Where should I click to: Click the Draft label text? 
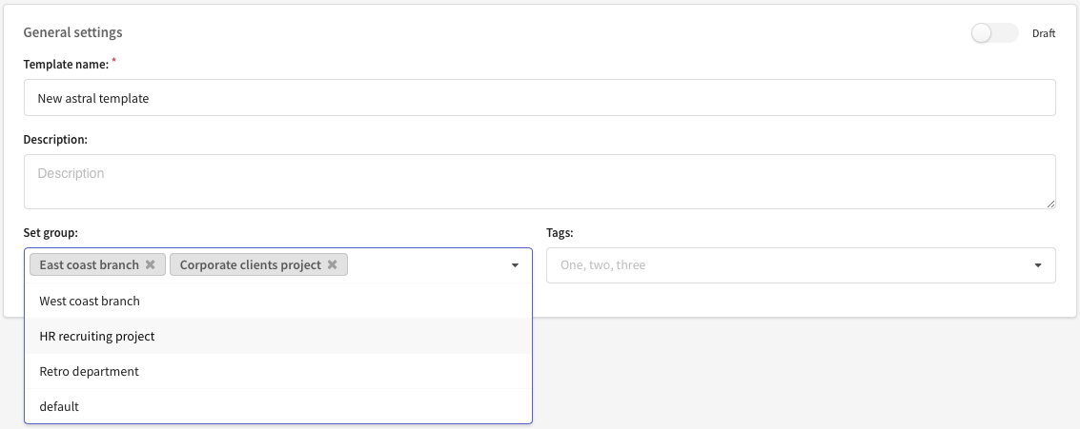(1044, 33)
